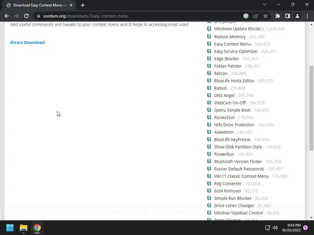Bookmark this page with the star icon
The height and width of the screenshot is (235, 314).
click(265, 16)
